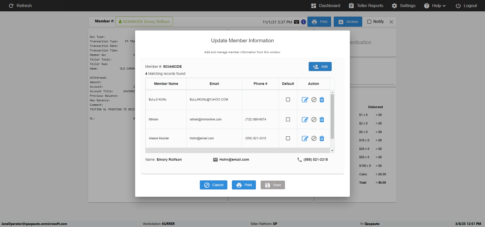Click the 11/1/21 5:37 PM timestamp

277,22
